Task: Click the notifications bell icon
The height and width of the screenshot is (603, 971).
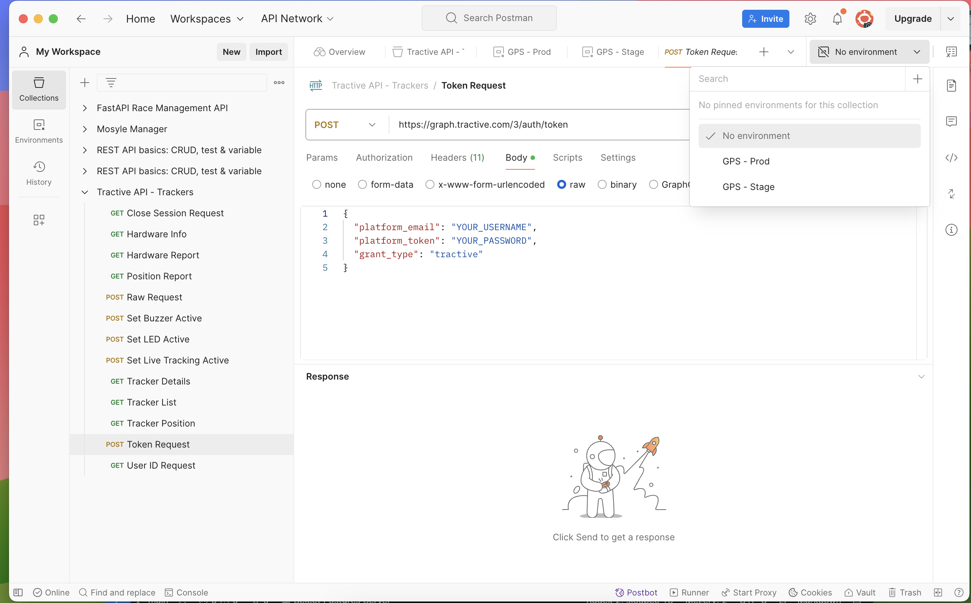Action: point(837,19)
